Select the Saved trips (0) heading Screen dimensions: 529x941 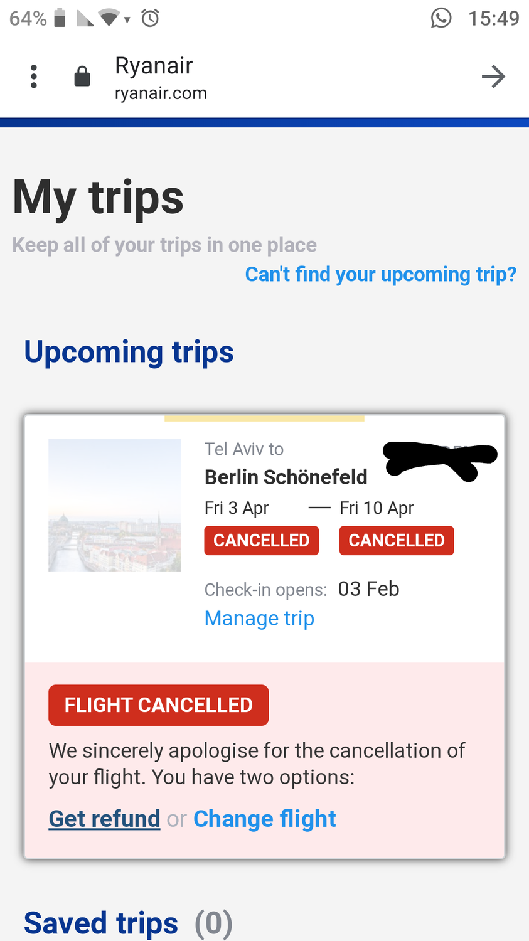click(x=128, y=923)
